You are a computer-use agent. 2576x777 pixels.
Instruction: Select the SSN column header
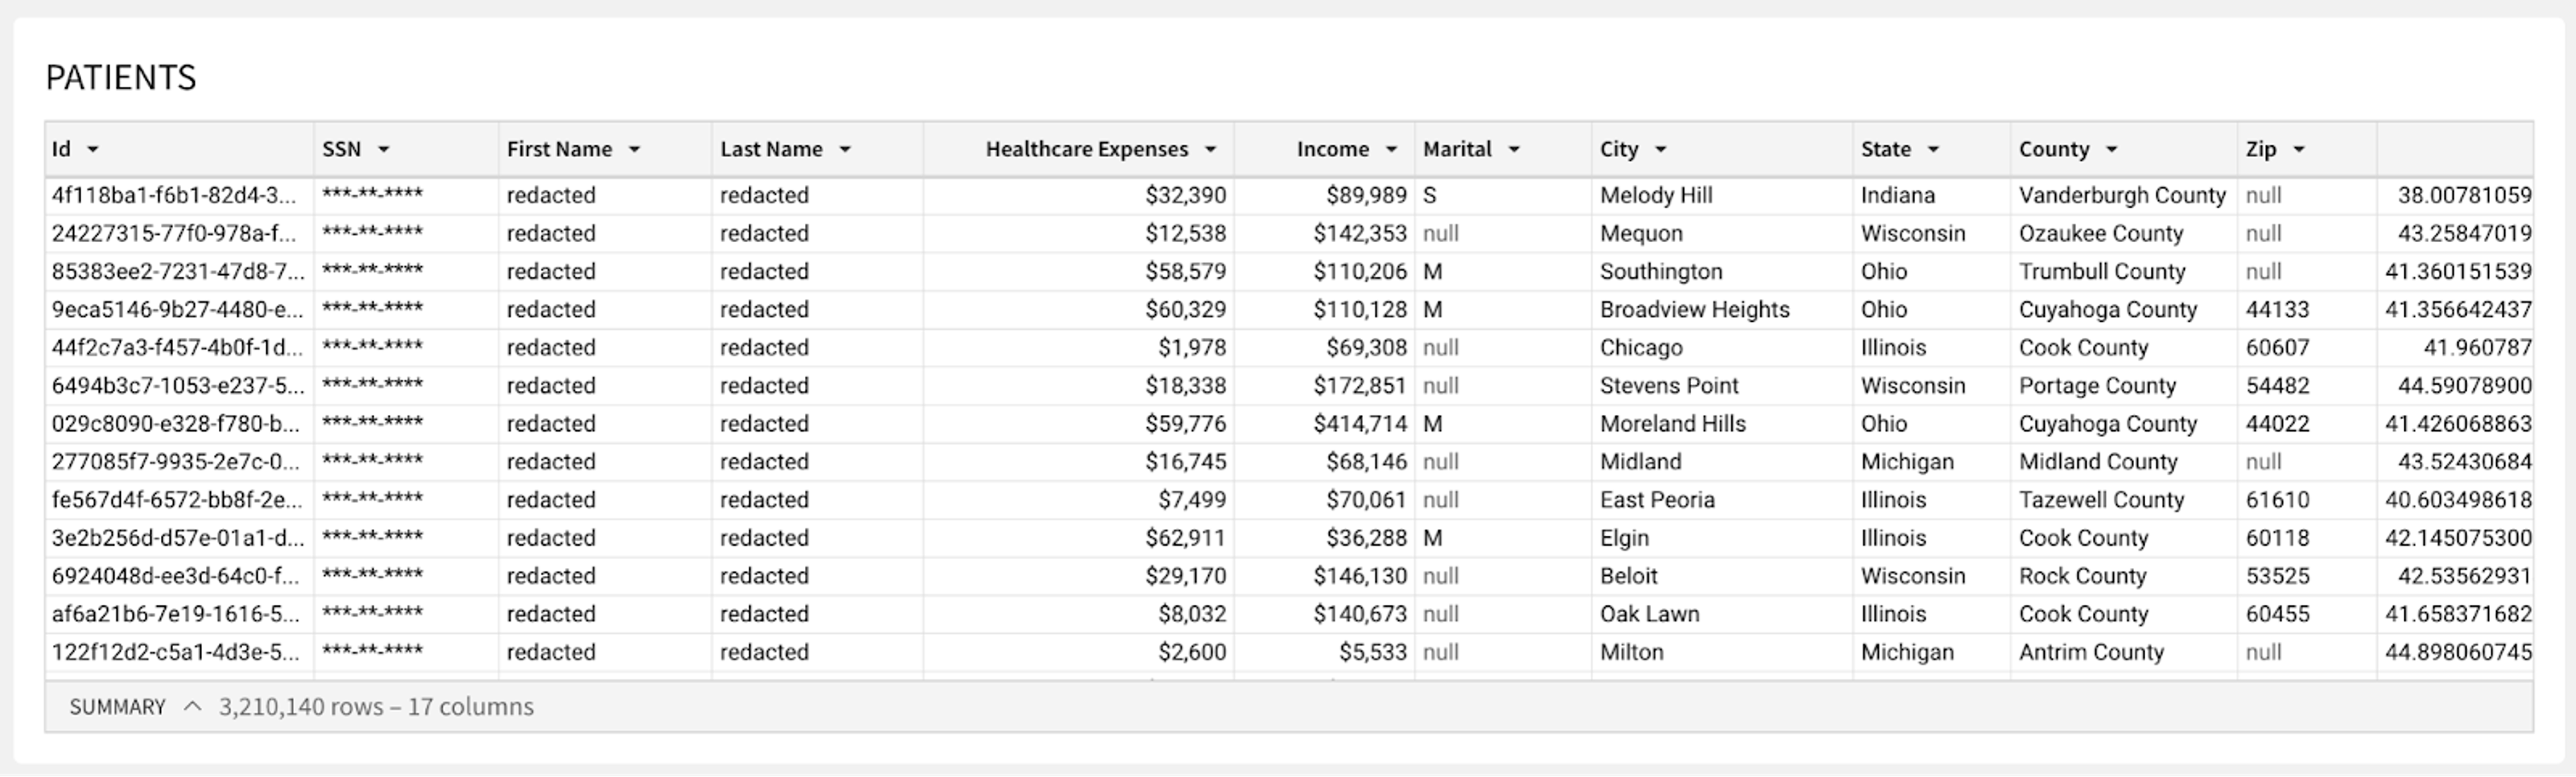[407, 150]
